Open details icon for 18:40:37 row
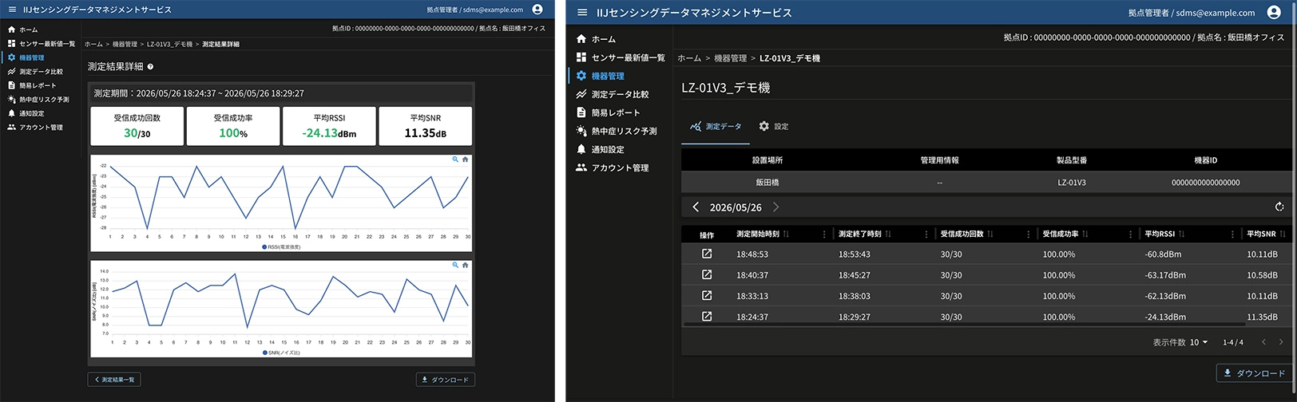Image resolution: width=1297 pixels, height=402 pixels. coord(707,274)
